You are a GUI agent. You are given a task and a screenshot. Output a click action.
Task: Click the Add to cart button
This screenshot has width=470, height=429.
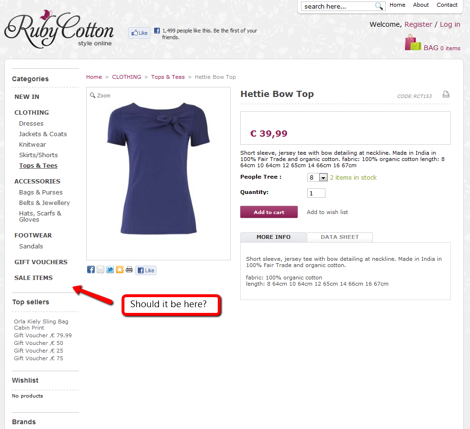[269, 212]
